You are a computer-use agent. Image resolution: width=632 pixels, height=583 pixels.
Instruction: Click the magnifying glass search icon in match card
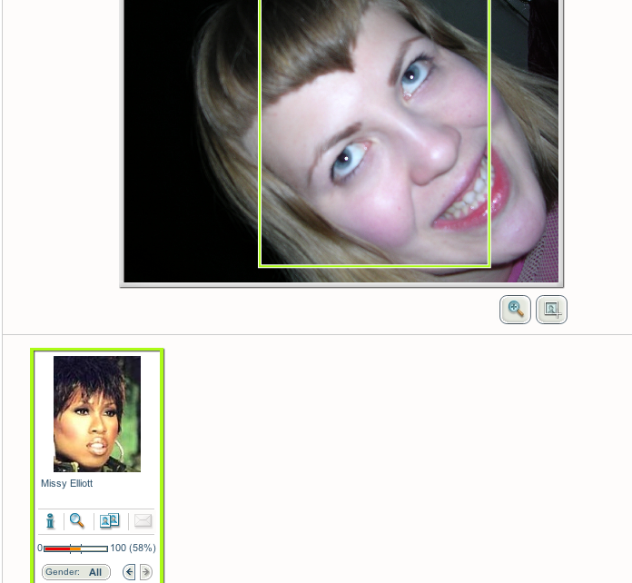[77, 520]
